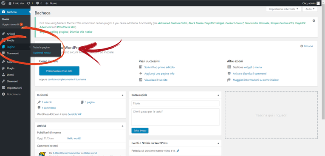325x156 pixels.
Task: Click the Utenti person icon in sidebar
Action: pyautogui.click(x=3, y=75)
